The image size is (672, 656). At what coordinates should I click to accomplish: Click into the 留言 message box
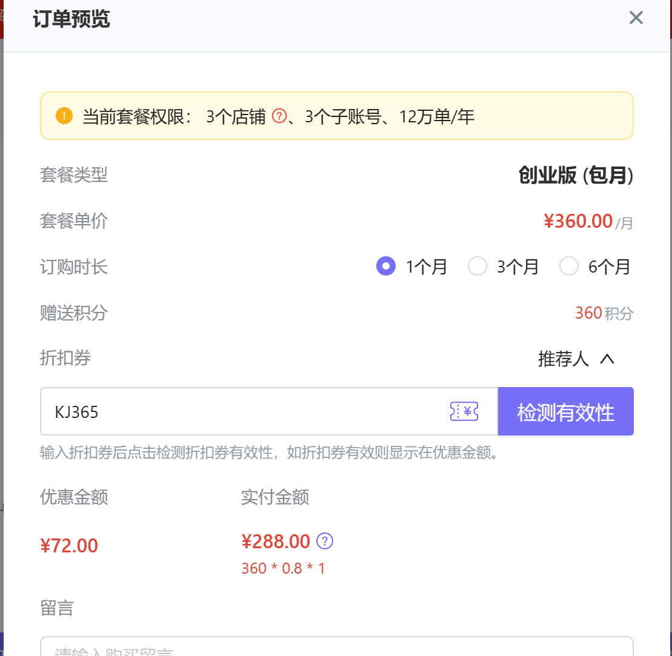pyautogui.click(x=336, y=647)
